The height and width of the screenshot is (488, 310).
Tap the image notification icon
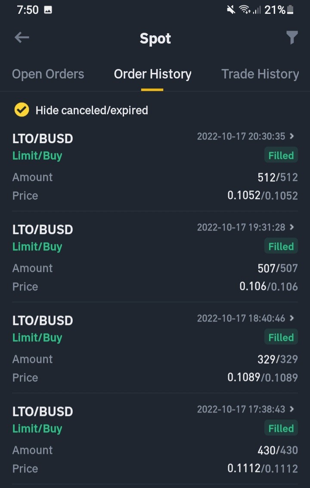[x=48, y=10]
